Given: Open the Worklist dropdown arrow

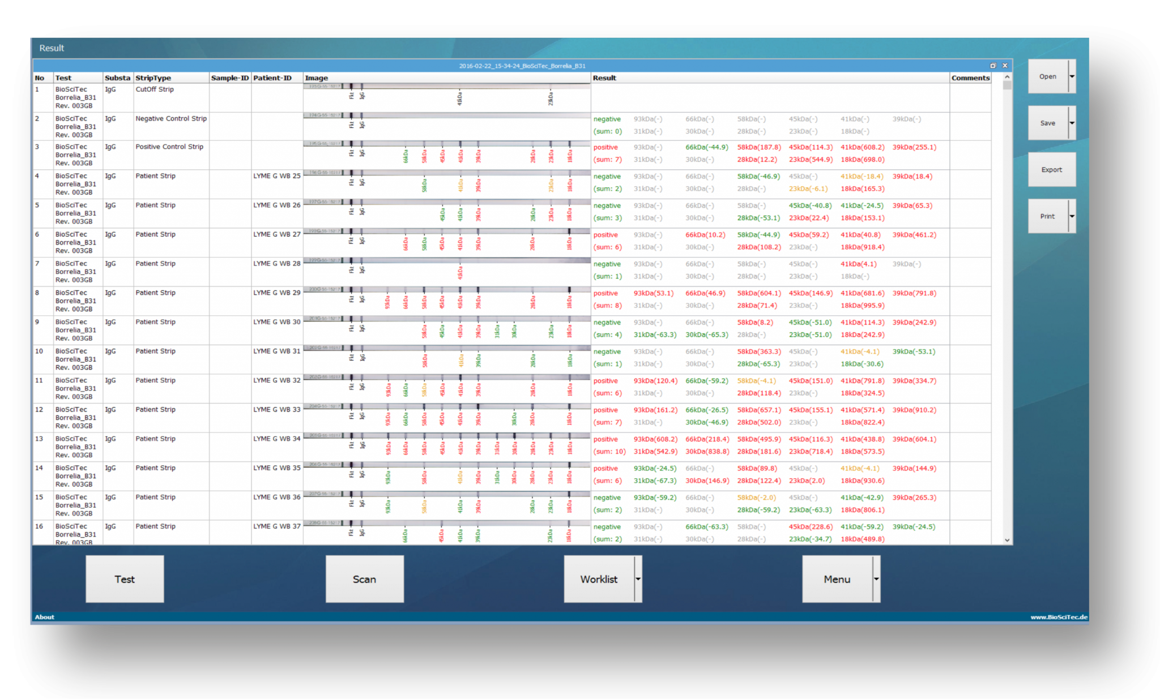Looking at the screenshot, I should [x=638, y=579].
